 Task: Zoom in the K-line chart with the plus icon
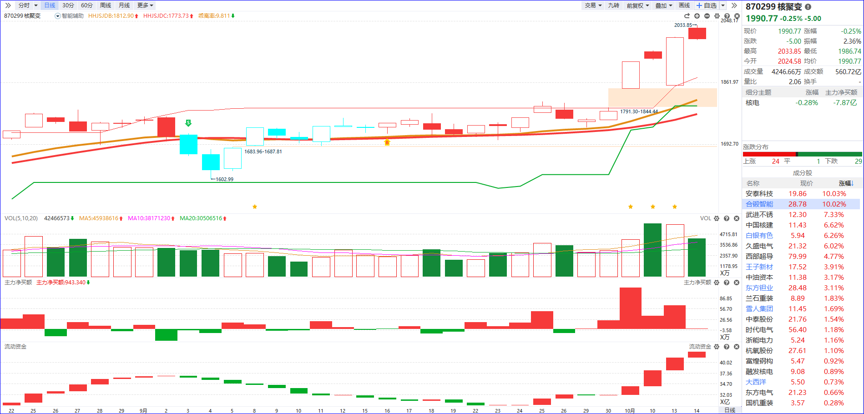[697, 16]
